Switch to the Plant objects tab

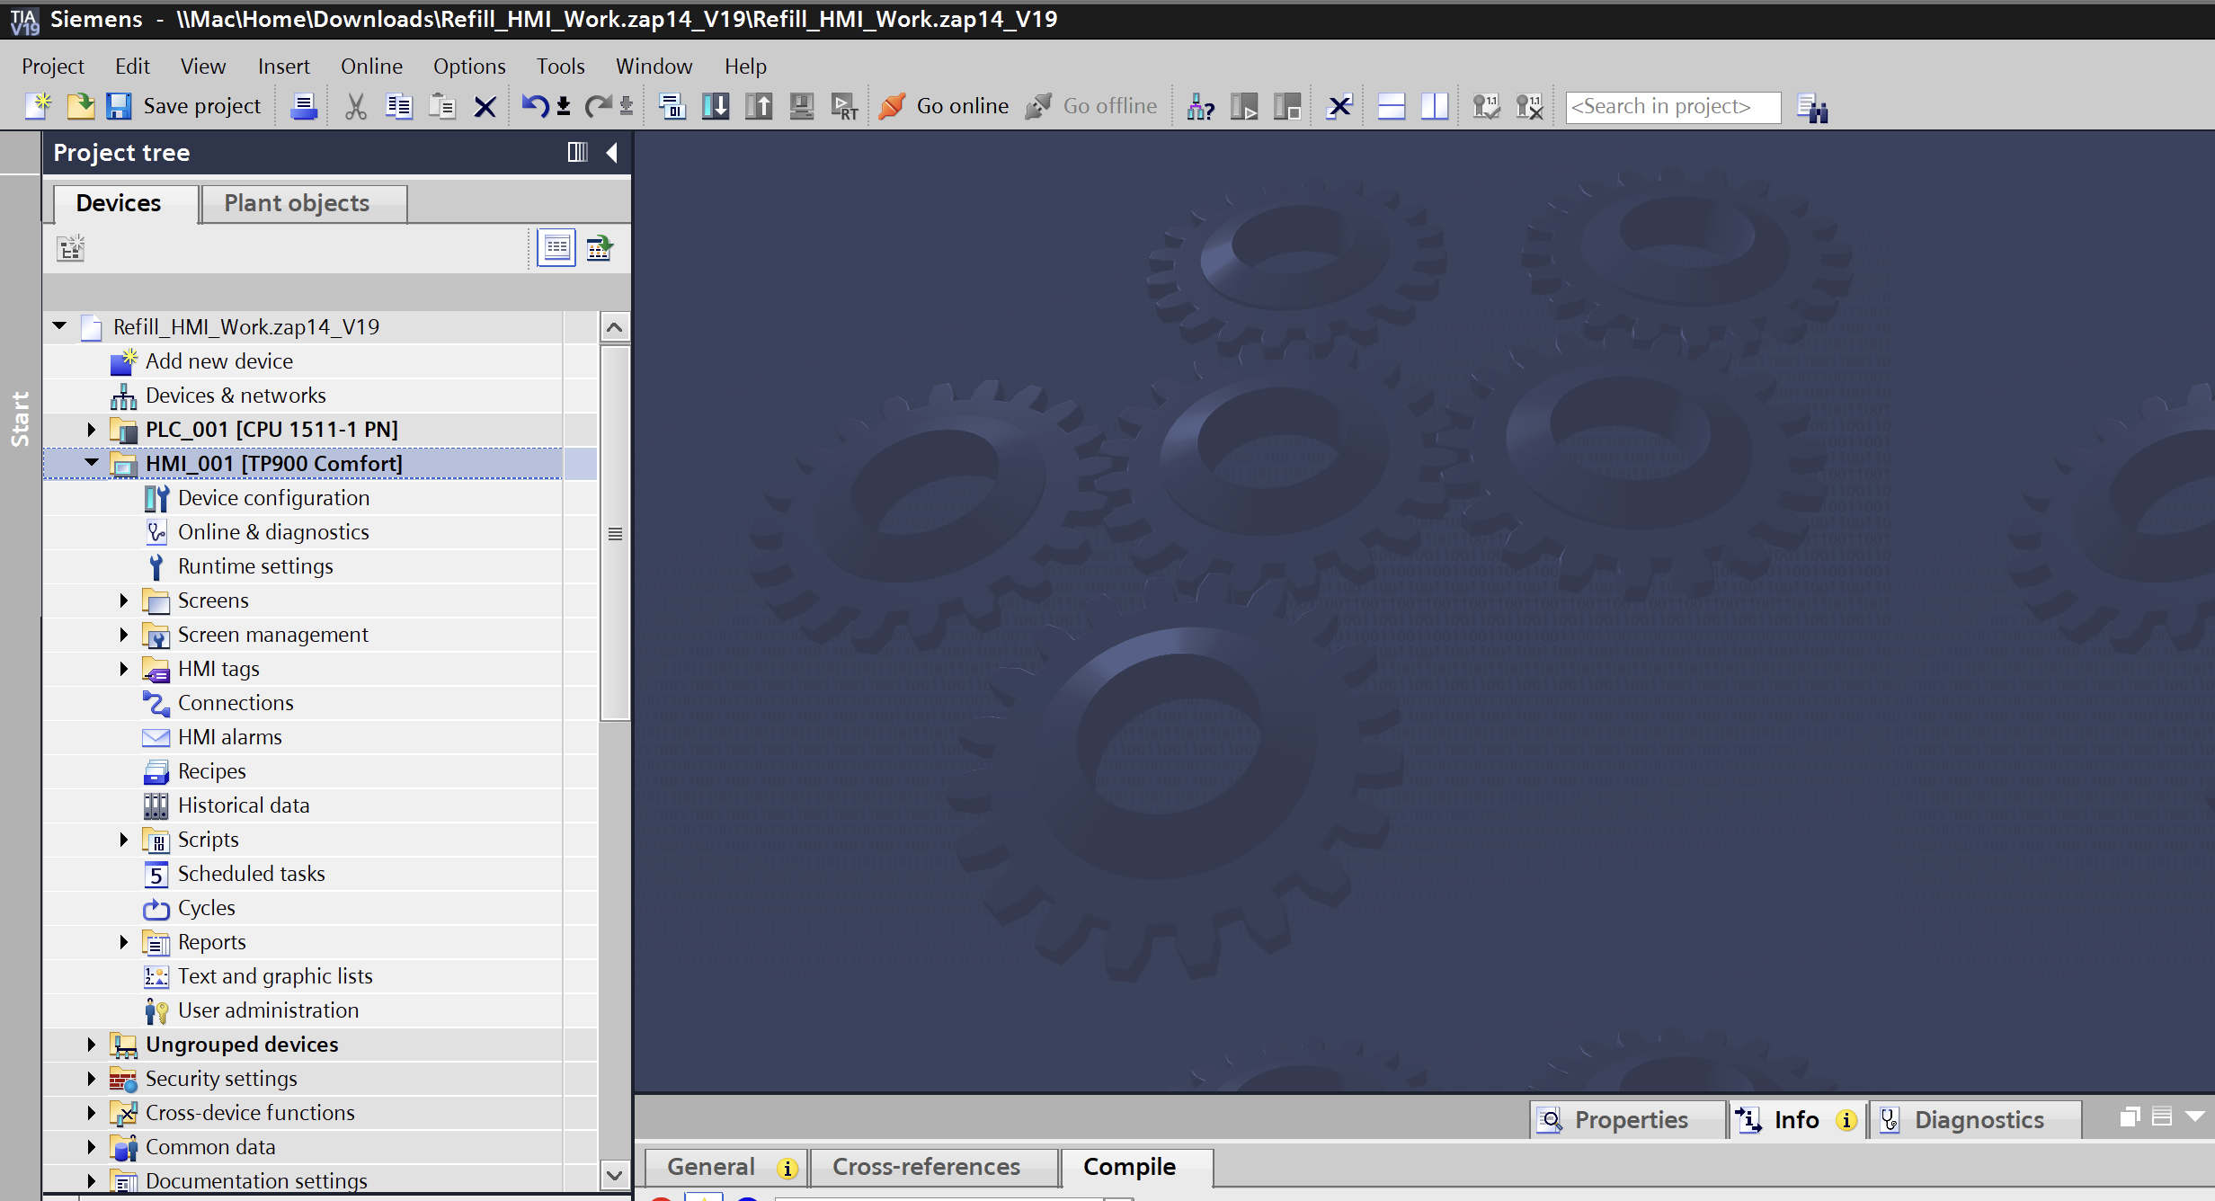point(297,203)
